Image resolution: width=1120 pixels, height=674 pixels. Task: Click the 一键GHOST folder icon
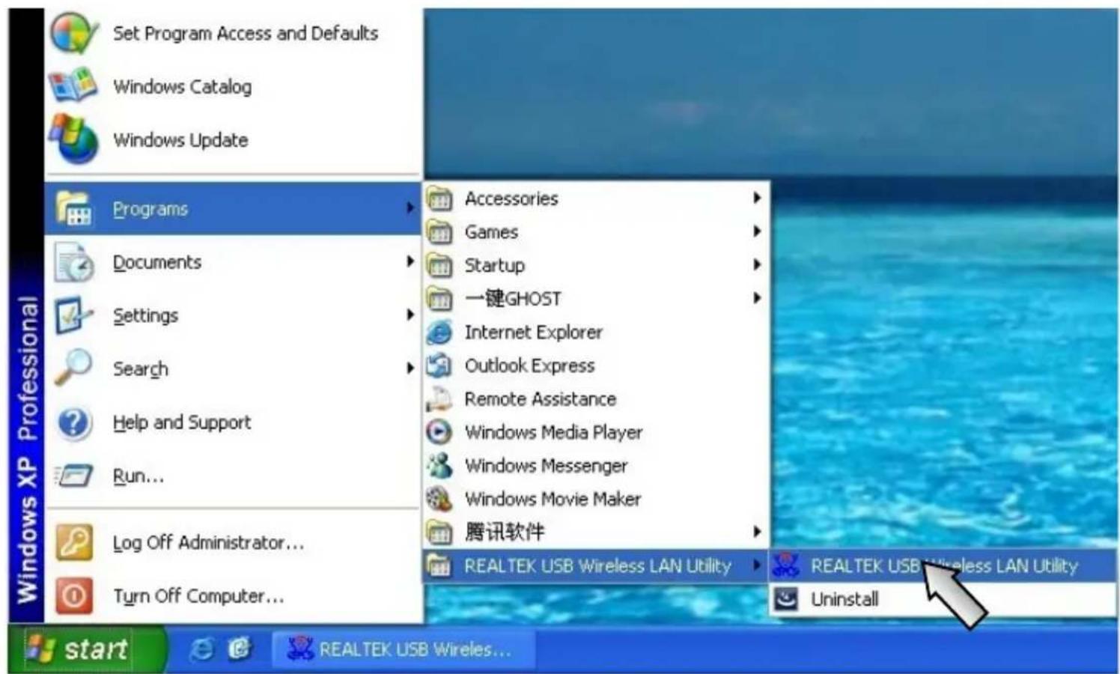click(x=439, y=299)
